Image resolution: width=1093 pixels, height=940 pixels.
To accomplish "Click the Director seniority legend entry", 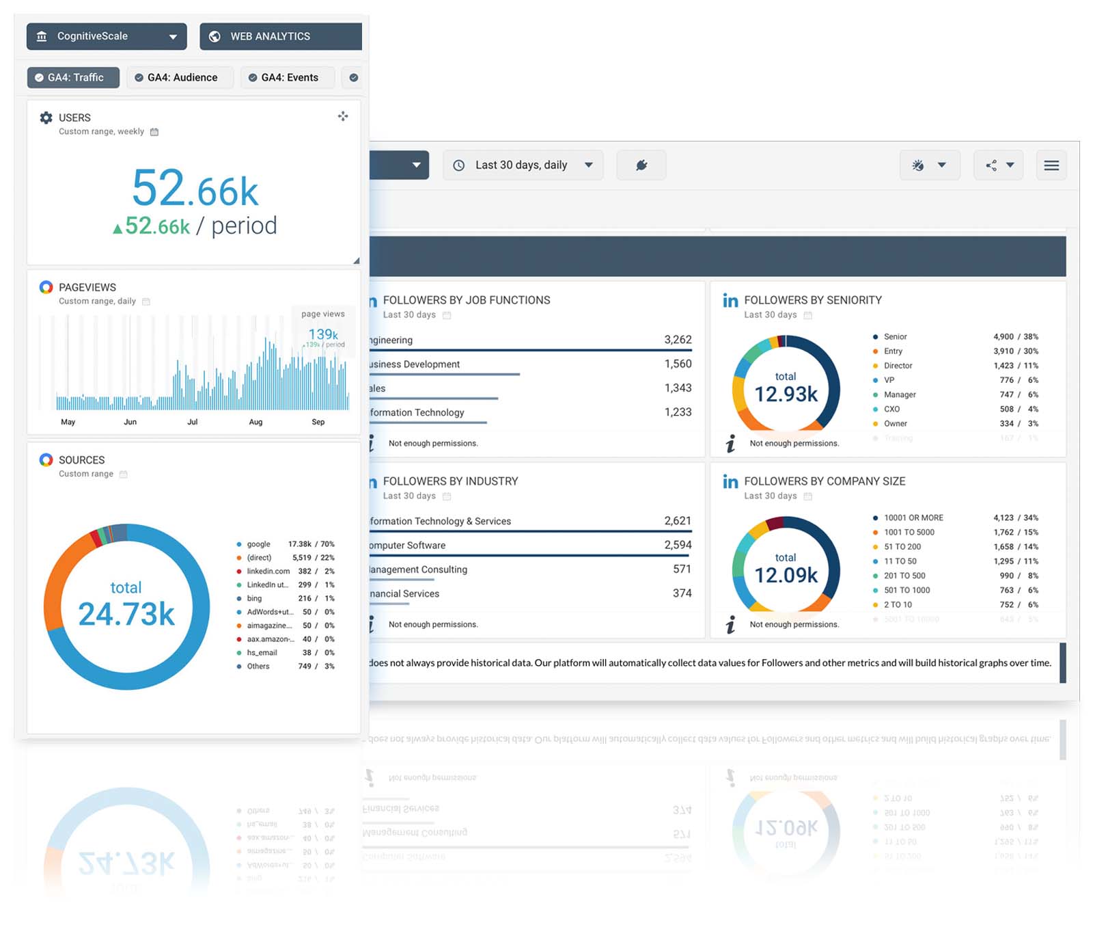I will pos(955,366).
